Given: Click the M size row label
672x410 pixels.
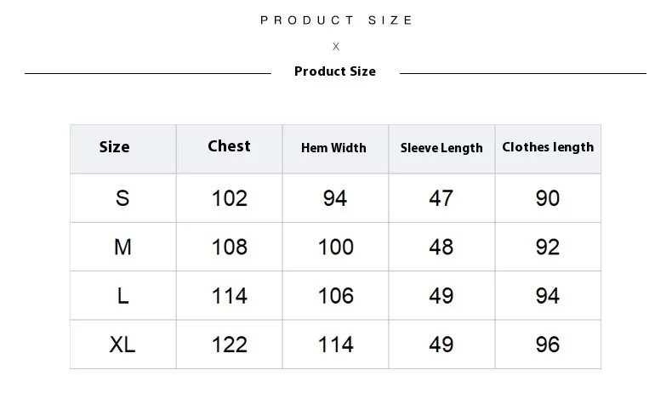Looking at the screenshot, I should point(122,248).
